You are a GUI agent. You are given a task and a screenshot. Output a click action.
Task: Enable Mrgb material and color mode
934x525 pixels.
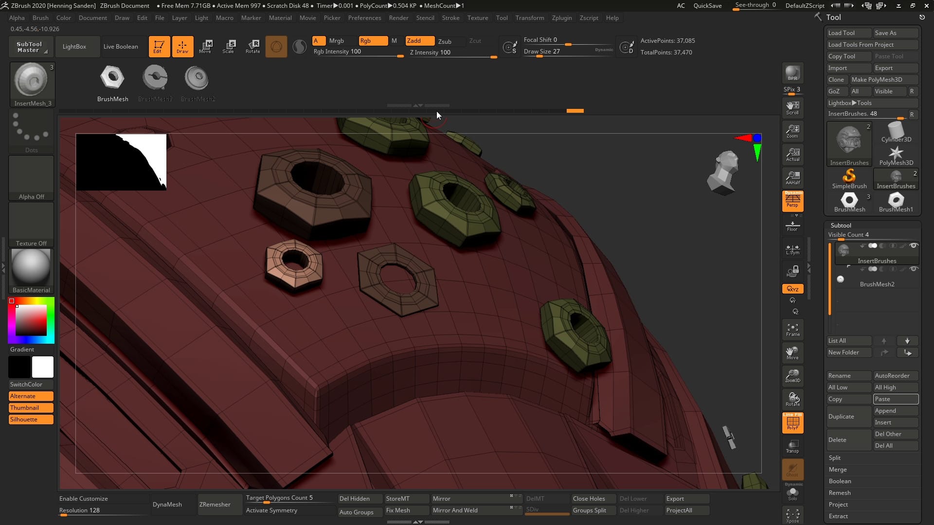click(x=336, y=41)
